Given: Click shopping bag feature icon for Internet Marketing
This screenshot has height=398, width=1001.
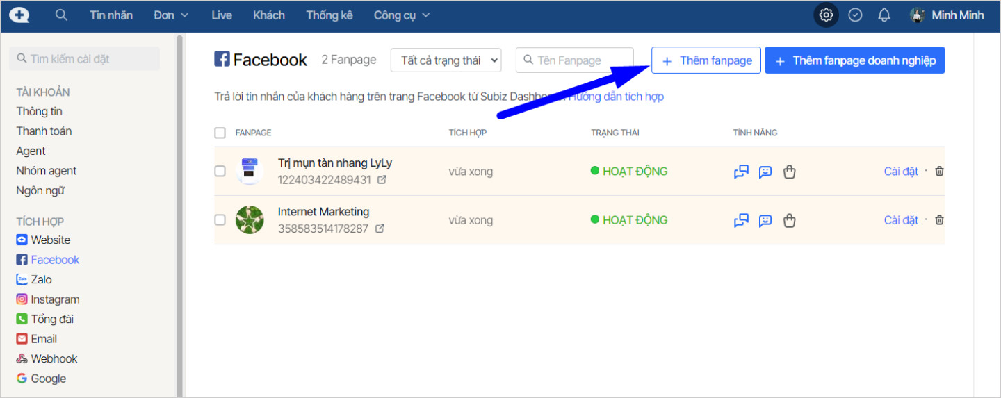Looking at the screenshot, I should tap(789, 221).
